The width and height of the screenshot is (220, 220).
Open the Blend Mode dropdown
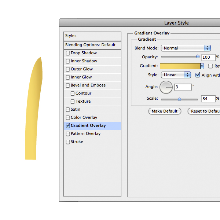click(x=186, y=48)
